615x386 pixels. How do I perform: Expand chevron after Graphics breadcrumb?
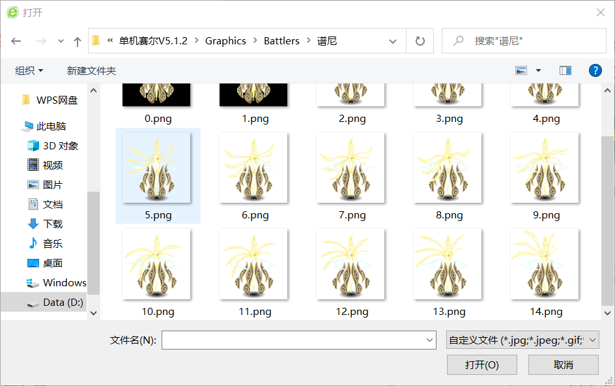point(255,41)
